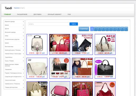Expand the Верхняя одежда category arrow

click(x=23, y=22)
